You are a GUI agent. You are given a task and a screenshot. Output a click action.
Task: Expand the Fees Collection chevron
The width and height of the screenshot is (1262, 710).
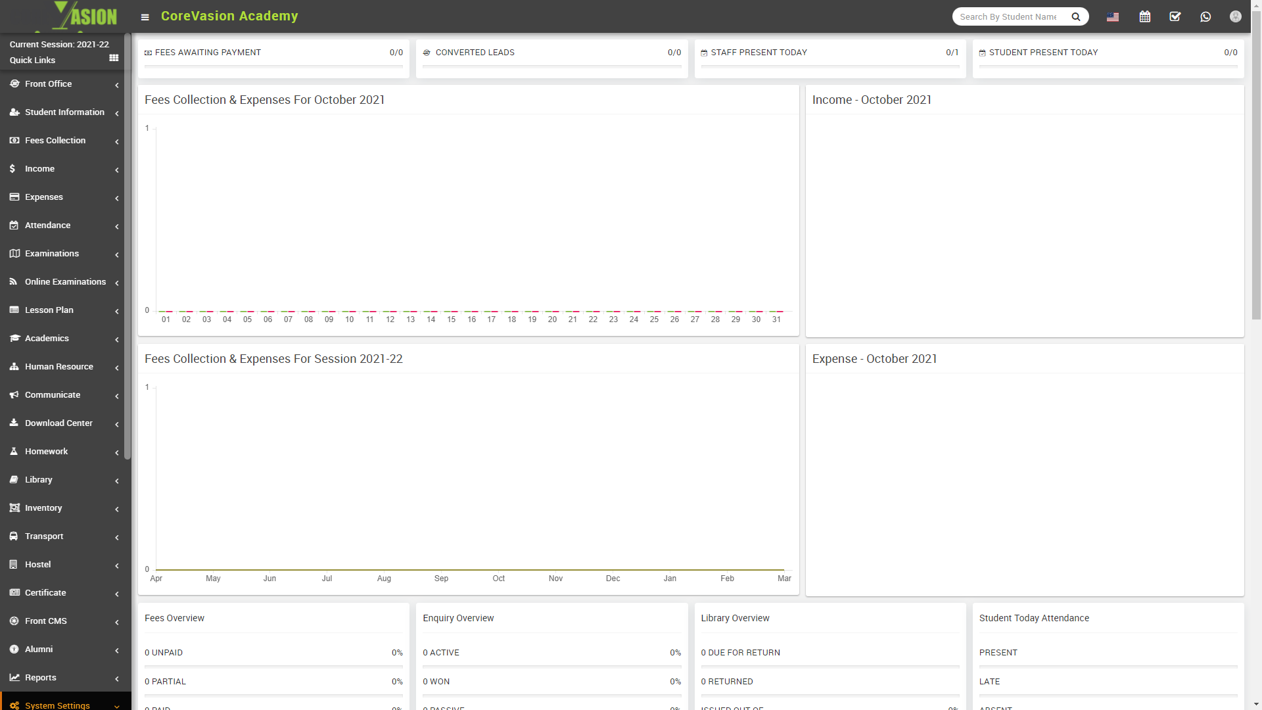[x=117, y=141]
